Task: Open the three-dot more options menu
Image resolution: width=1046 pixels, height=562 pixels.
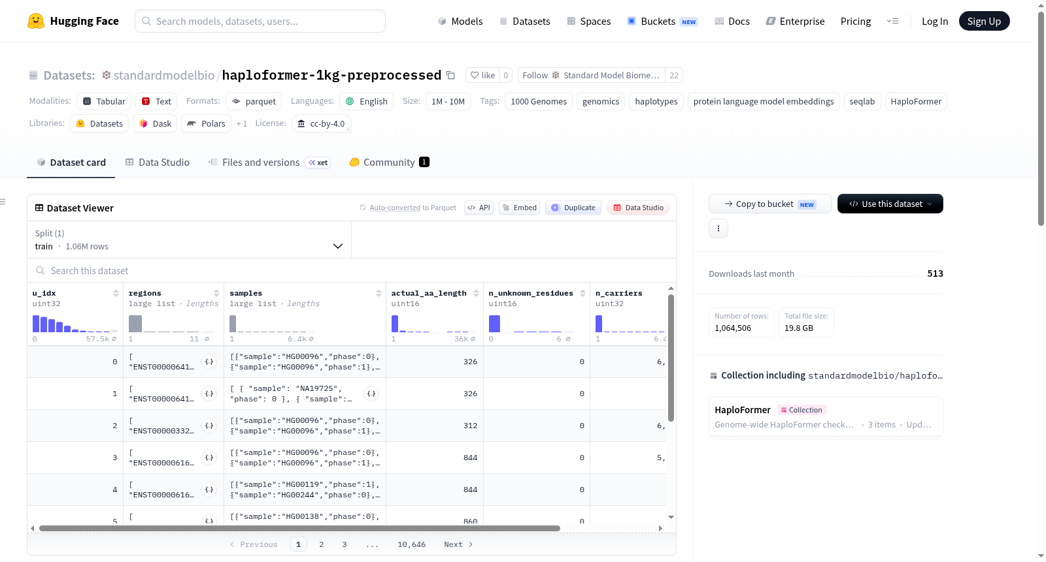Action: [718, 228]
